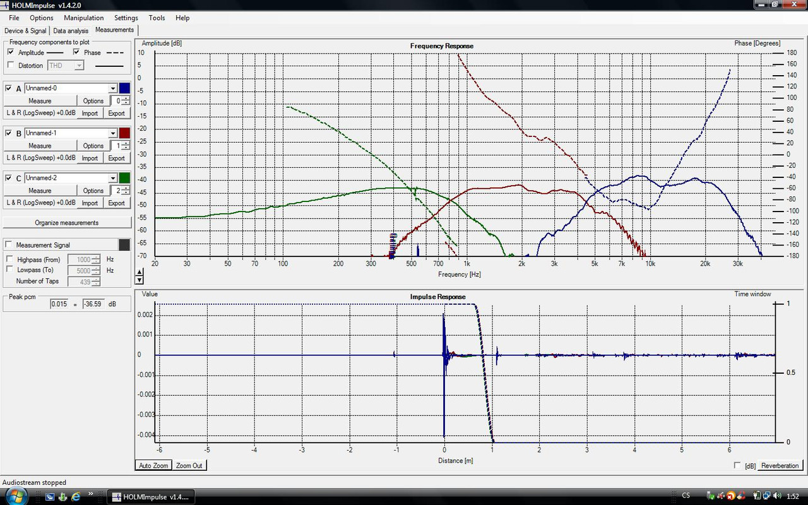The image size is (808, 505).
Task: Click Export button for measurement C
Action: click(117, 203)
